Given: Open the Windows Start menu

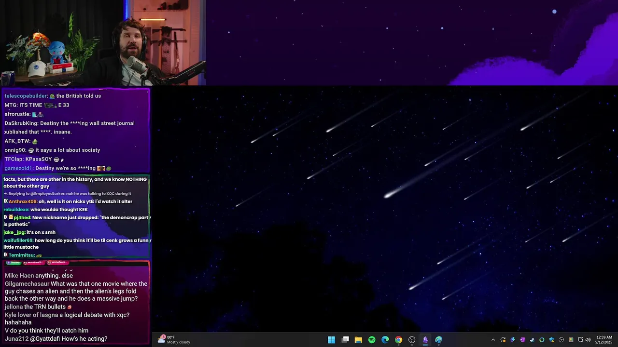Looking at the screenshot, I should [332, 340].
